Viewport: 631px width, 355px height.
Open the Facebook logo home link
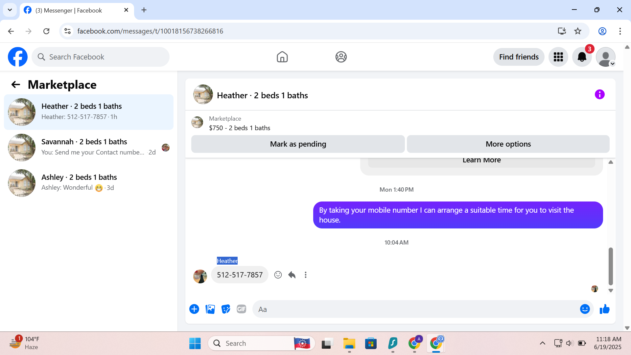[18, 57]
